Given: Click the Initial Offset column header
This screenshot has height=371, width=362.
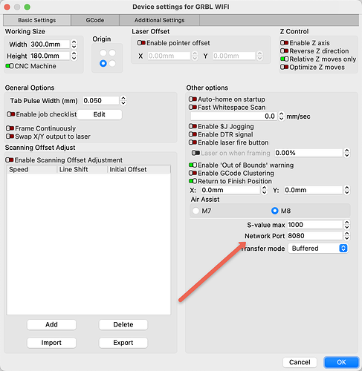Looking at the screenshot, I should pos(139,169).
